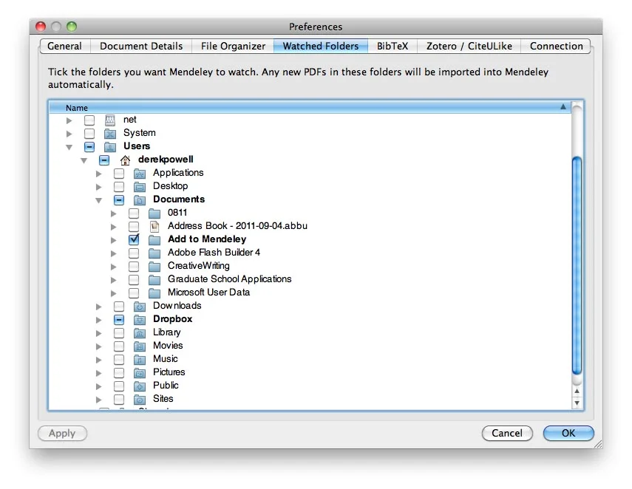Click the Cancel button
Viewport: 632px width, 489px height.
(x=507, y=433)
